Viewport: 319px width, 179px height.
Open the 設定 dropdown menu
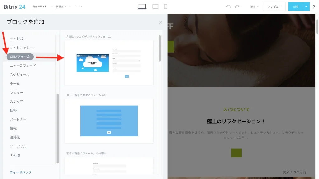[x=254, y=7]
